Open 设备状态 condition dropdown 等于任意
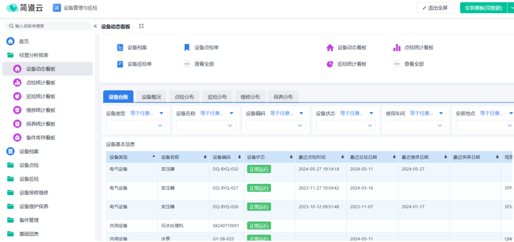This screenshot has height=242, width=514. [357, 114]
